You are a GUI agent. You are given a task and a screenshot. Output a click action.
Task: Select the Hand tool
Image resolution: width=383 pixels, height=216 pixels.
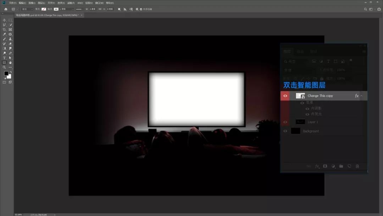[x=10, y=63]
